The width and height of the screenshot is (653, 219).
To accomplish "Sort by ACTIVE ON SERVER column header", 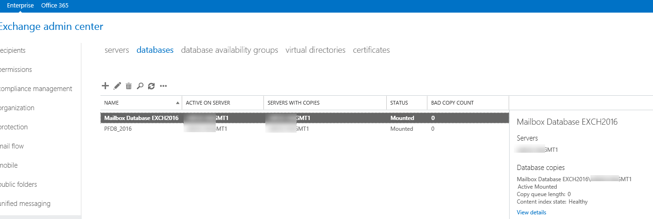I will pyautogui.click(x=223, y=103).
